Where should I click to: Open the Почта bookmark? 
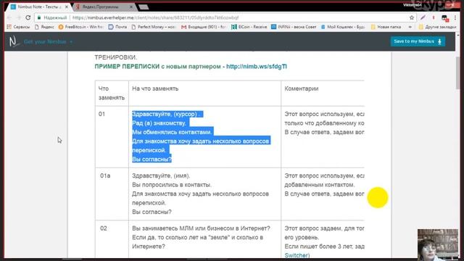point(117,27)
